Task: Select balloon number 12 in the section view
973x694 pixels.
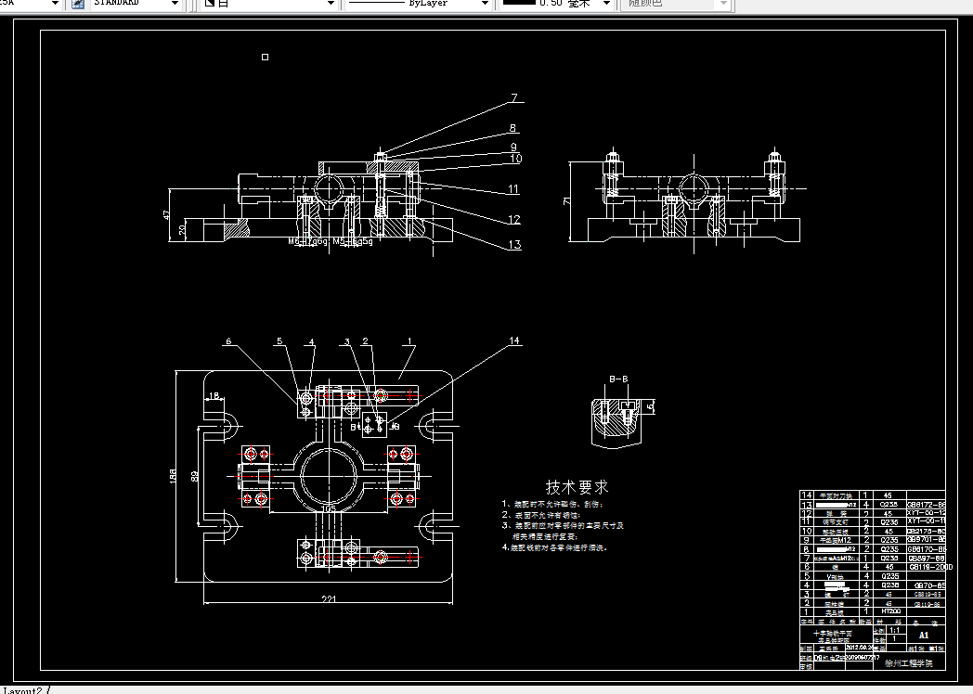Action: tap(513, 220)
